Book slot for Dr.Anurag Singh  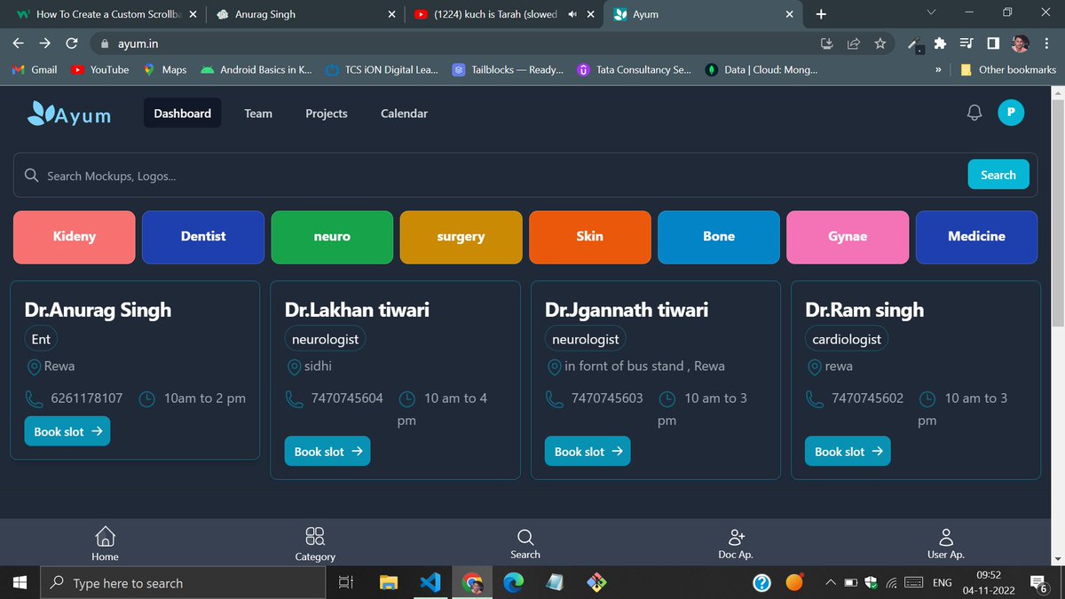click(x=67, y=431)
